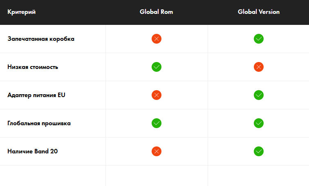Click green check for Запечатанная коробка under Global Version

pos(259,39)
